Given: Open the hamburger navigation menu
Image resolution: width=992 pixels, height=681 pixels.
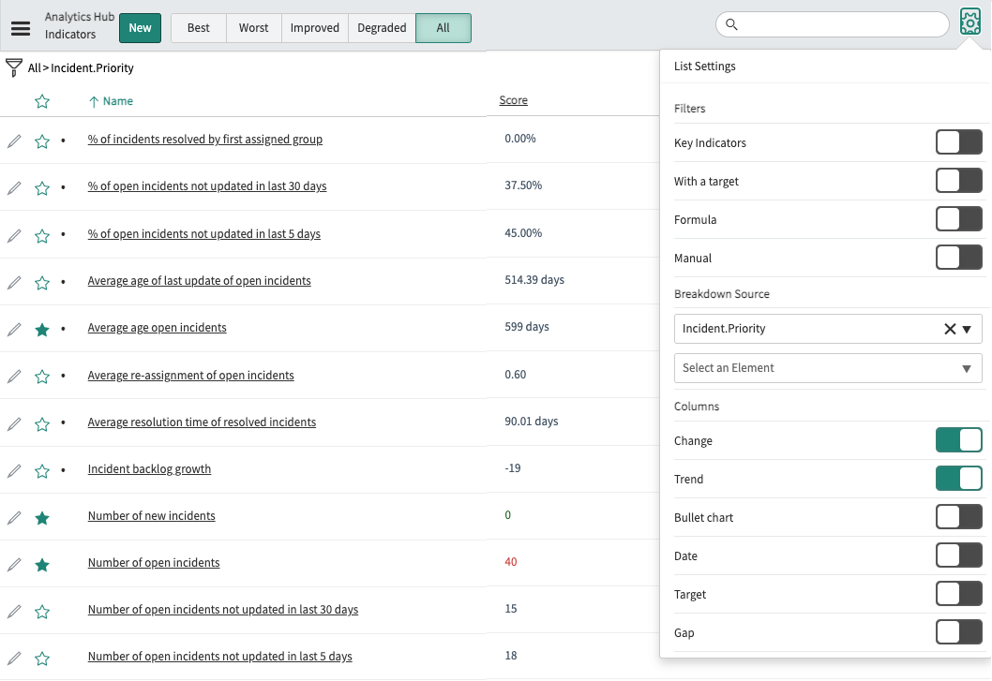Looking at the screenshot, I should (x=21, y=28).
